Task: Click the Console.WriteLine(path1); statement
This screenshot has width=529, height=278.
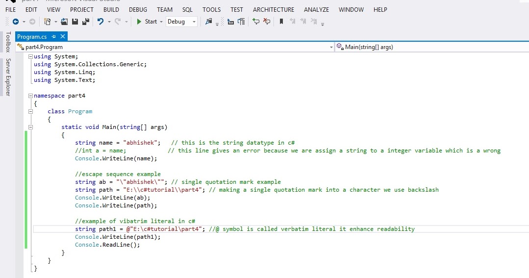Action: 118,237
